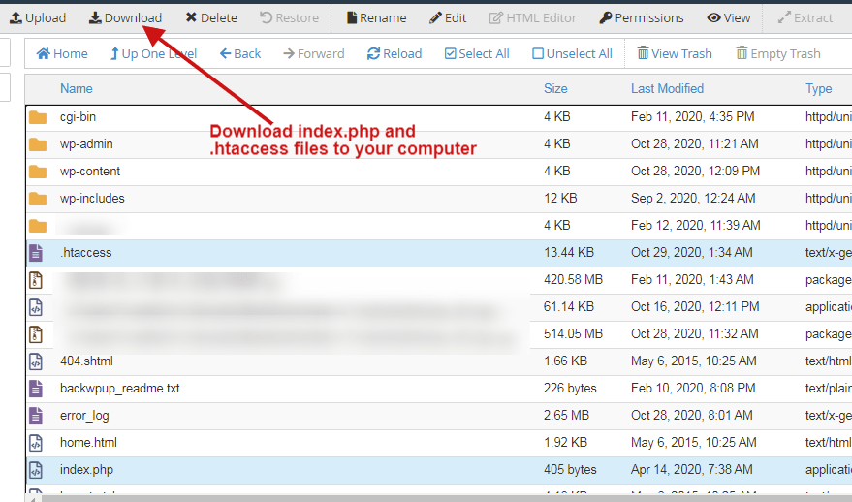The image size is (852, 502).
Task: Sort by Last Modified column header
Action: click(x=667, y=88)
